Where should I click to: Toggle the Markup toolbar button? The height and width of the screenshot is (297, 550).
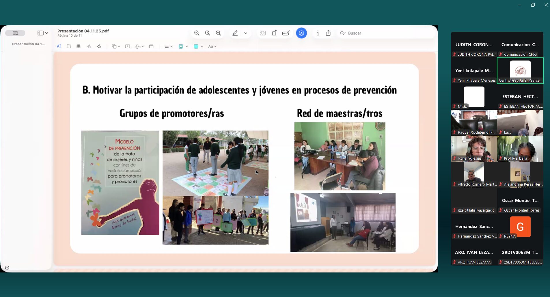pos(301,33)
